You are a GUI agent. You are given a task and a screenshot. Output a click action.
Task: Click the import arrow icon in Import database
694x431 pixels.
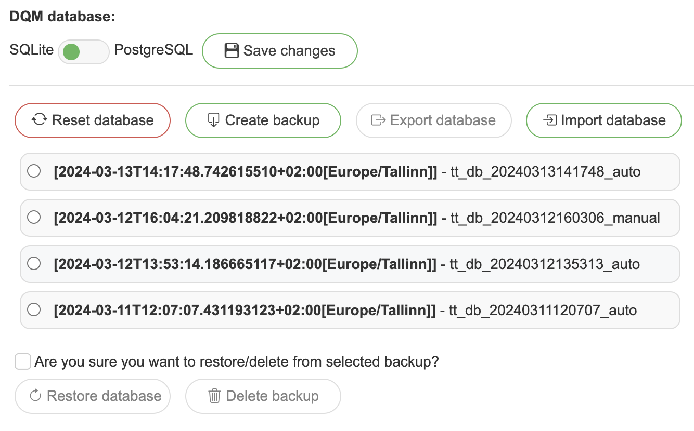550,120
